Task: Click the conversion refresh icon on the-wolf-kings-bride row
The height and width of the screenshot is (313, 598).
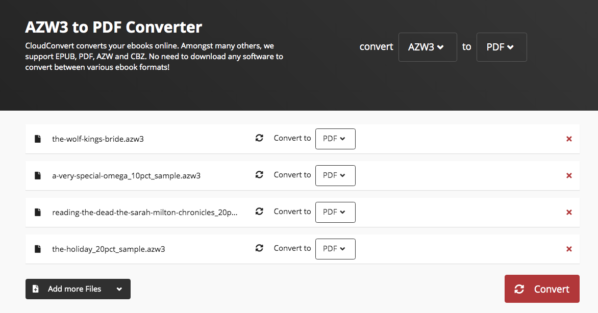Action: [x=259, y=138]
